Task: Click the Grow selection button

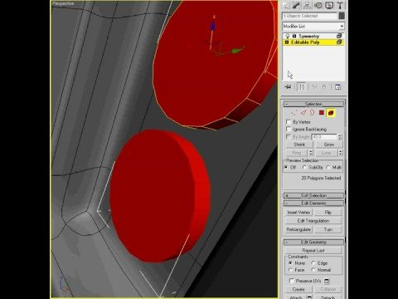Action: (x=329, y=145)
